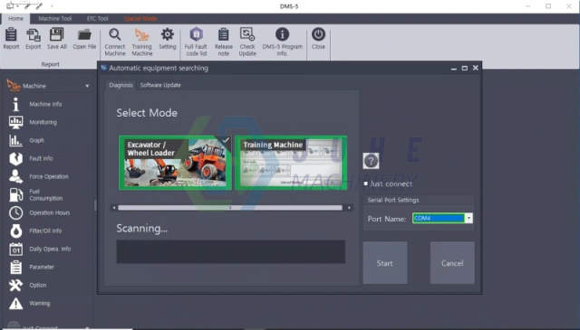
Task: Select the Diagnosis tab
Action: pos(121,85)
